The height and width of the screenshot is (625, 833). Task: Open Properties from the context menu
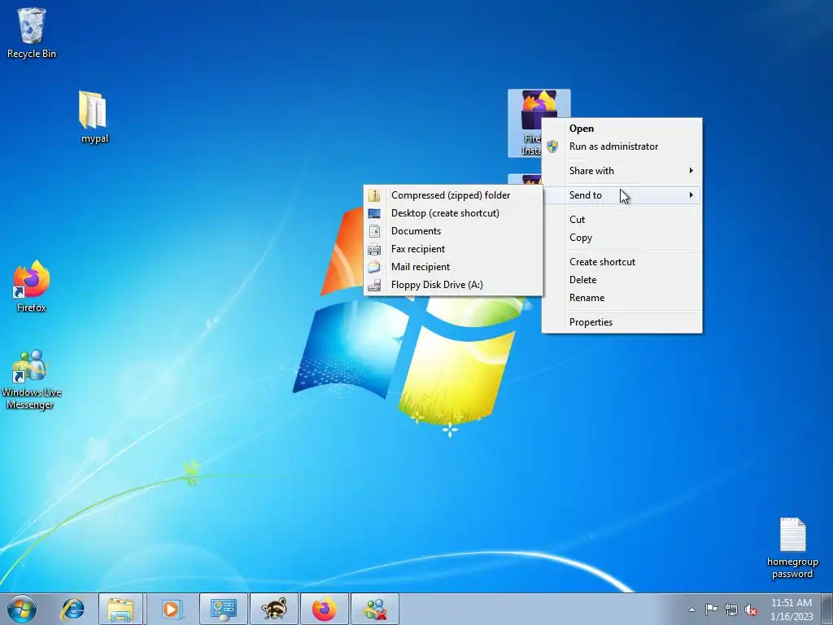[622, 322]
